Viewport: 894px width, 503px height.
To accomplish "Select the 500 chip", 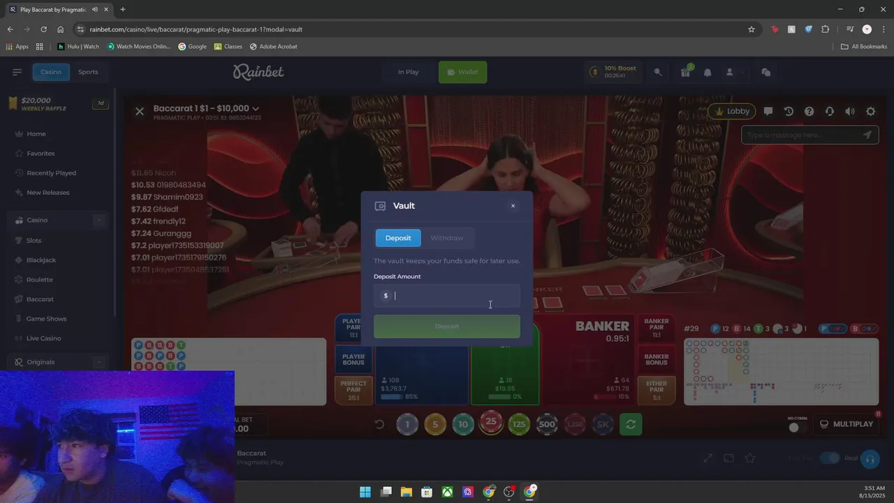I will pos(547,424).
